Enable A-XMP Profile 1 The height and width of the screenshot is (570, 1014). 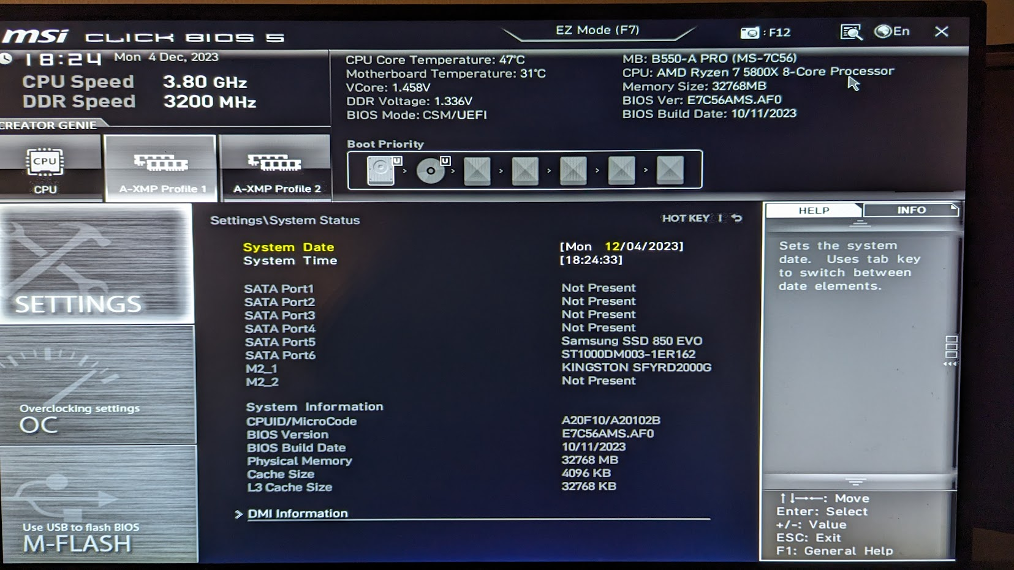click(x=161, y=169)
